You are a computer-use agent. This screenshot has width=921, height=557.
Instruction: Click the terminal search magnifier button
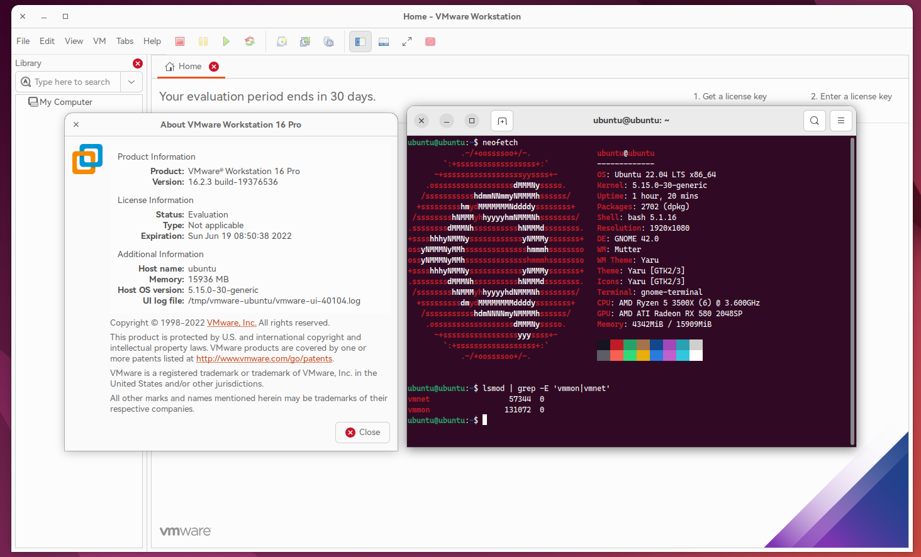coord(815,121)
